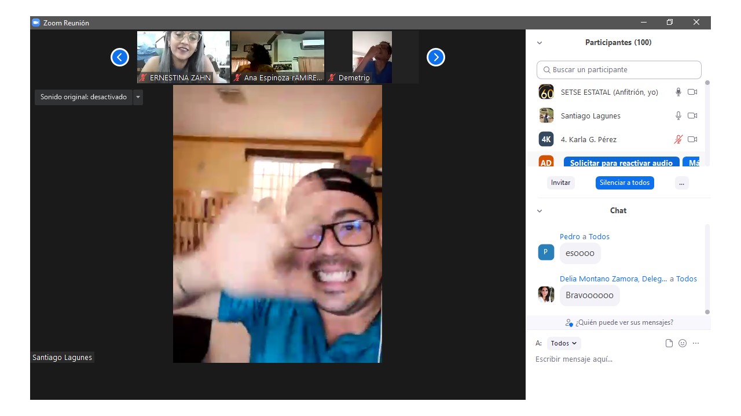Click Karla G. Pérez camera icon
The height and width of the screenshot is (416, 741).
tap(692, 139)
